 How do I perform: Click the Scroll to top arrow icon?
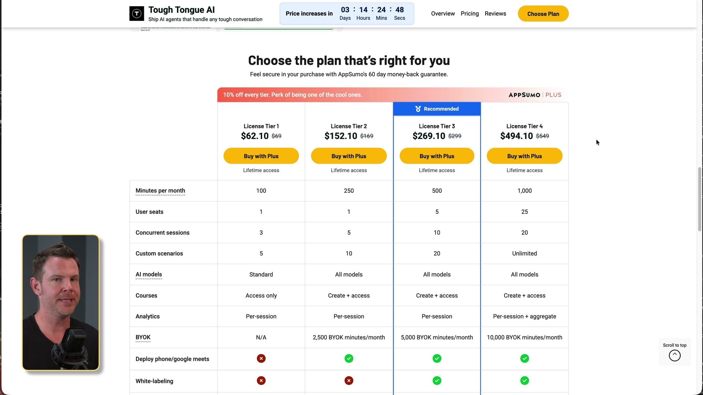674,355
